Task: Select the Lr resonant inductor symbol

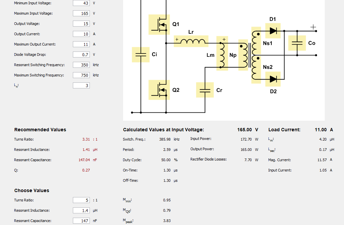Action: point(191,41)
